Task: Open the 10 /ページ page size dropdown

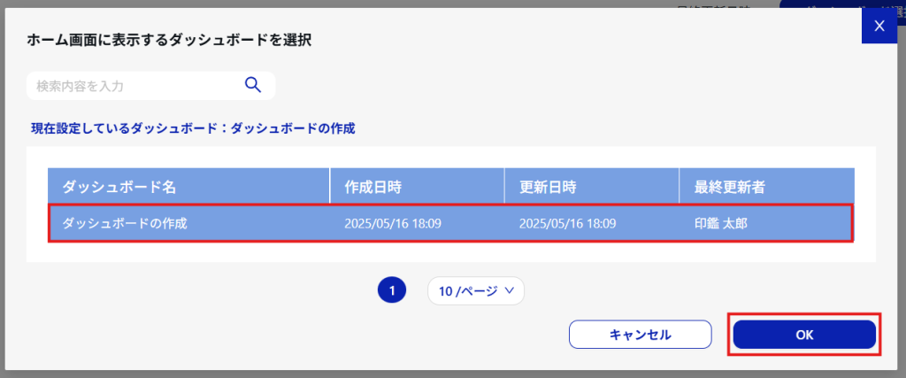Action: pos(475,290)
